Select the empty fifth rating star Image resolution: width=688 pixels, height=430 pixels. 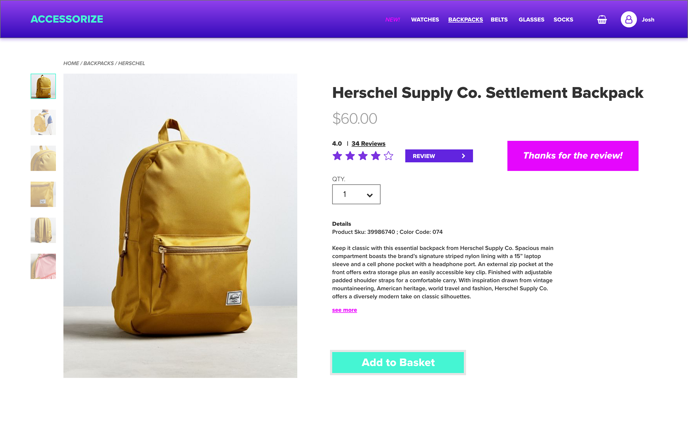[388, 156]
